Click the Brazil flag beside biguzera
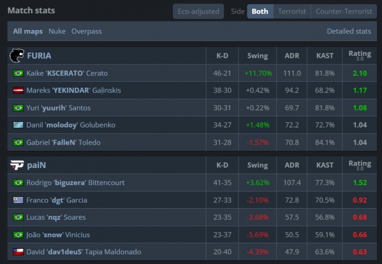Viewport: 382px width, 264px height. point(18,183)
